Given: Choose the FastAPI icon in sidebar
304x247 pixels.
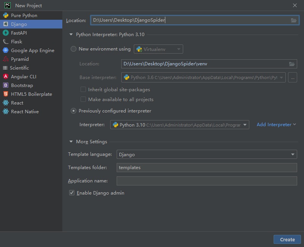Looking at the screenshot, I should (x=6, y=33).
